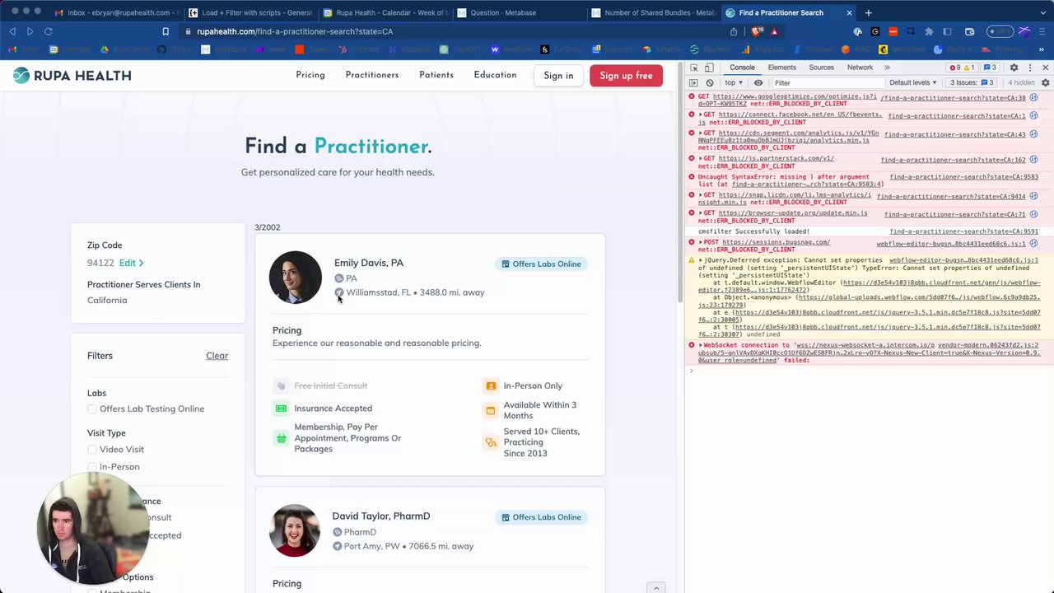Click chevron-up button at page bottom
This screenshot has width=1054, height=593.
pyautogui.click(x=656, y=588)
